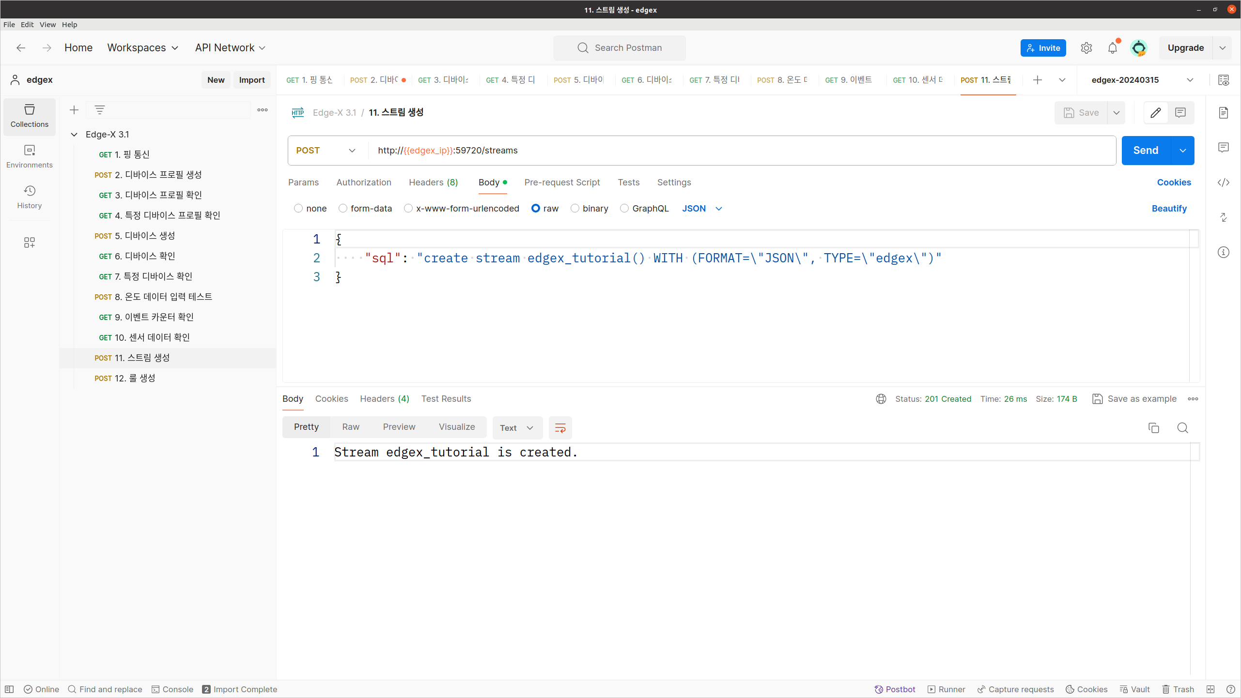The width and height of the screenshot is (1241, 698).
Task: Open comments icon next to the edit pencil
Action: [1180, 113]
